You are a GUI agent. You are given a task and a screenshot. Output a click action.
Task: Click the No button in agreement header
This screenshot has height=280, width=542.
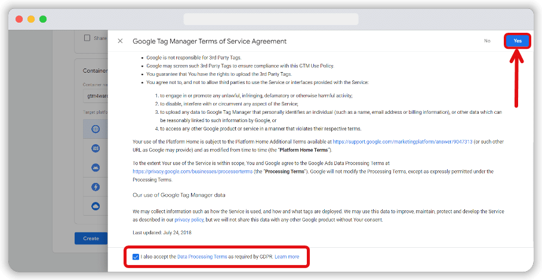pos(487,41)
